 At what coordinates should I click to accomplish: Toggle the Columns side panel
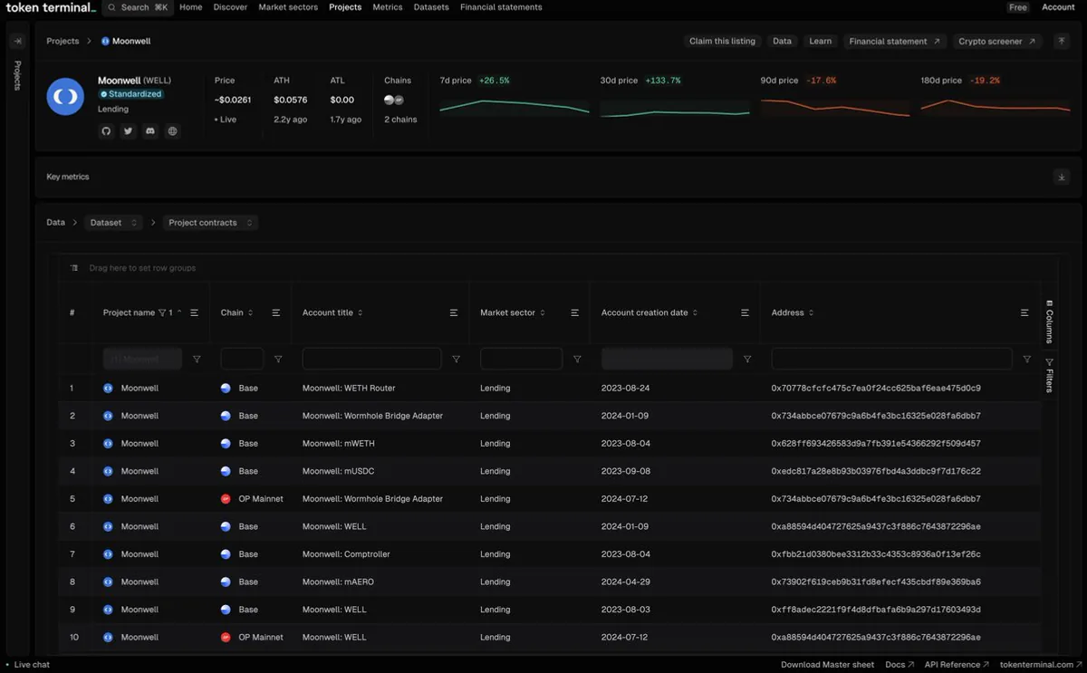pos(1049,321)
